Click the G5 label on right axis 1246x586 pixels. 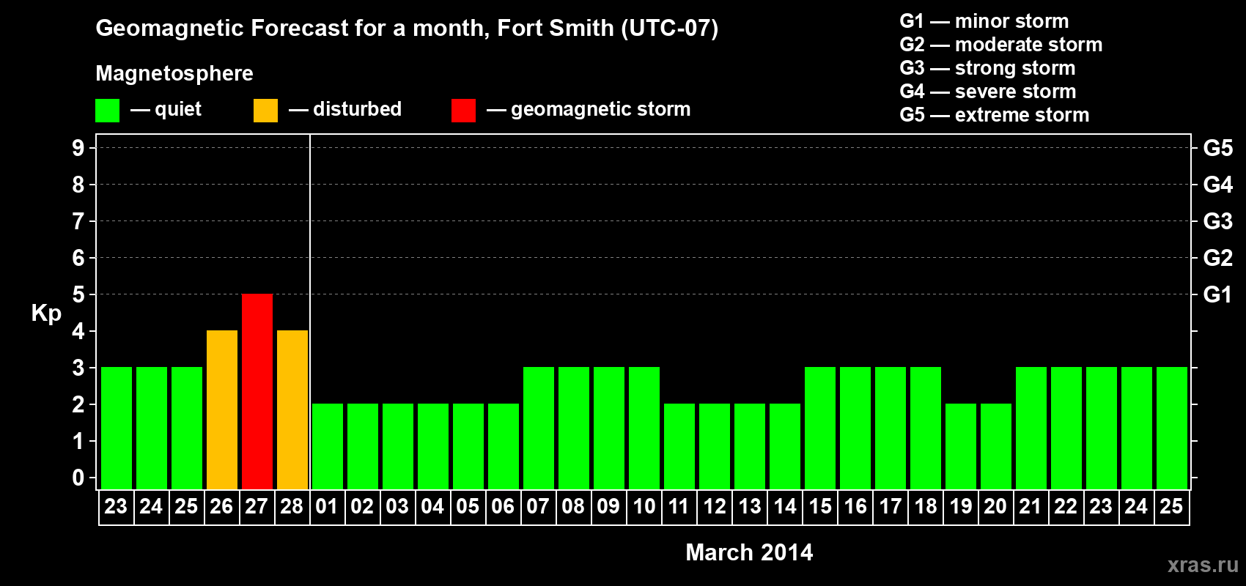click(x=1217, y=148)
